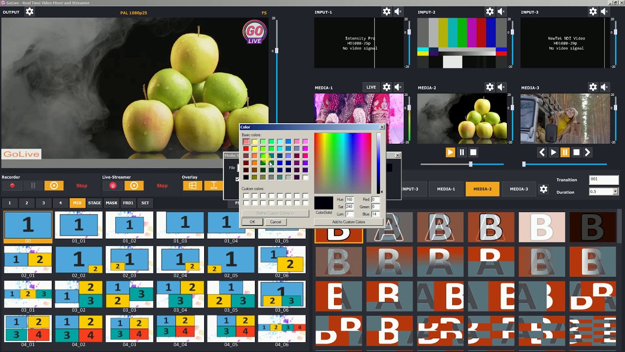
Task: Pick black basic color swatch
Action: pos(246,177)
